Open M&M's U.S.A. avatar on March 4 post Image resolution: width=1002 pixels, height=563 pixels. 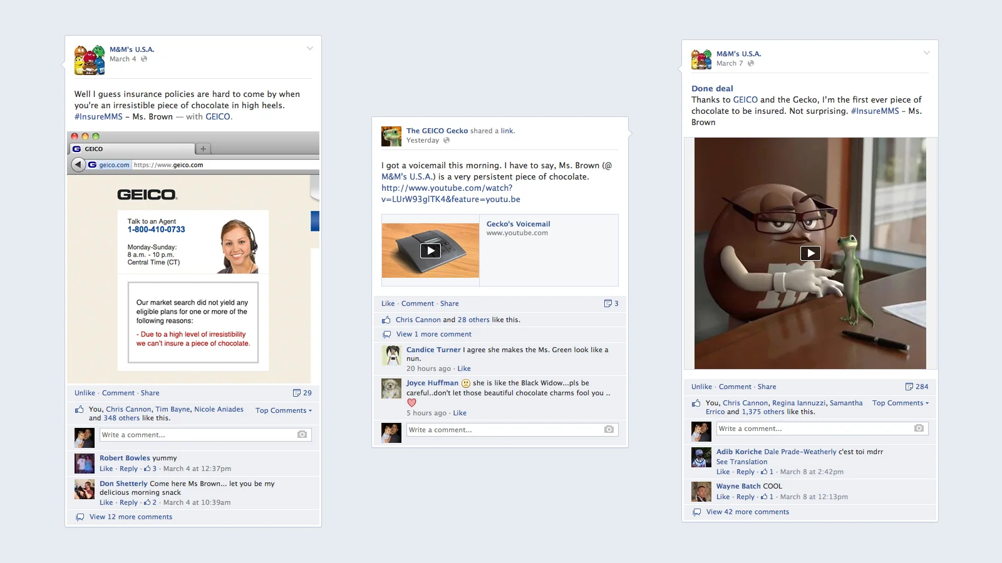(x=90, y=60)
